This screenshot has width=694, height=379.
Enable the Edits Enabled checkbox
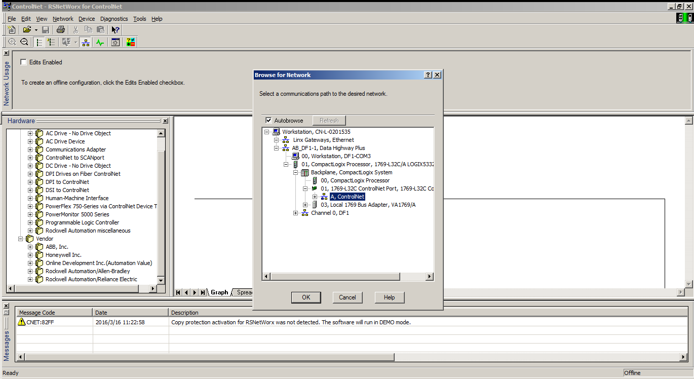point(23,62)
